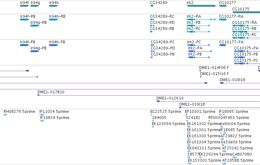Select transcript CG34289-RB
This screenshot has height=165, width=260.
tap(162, 29)
